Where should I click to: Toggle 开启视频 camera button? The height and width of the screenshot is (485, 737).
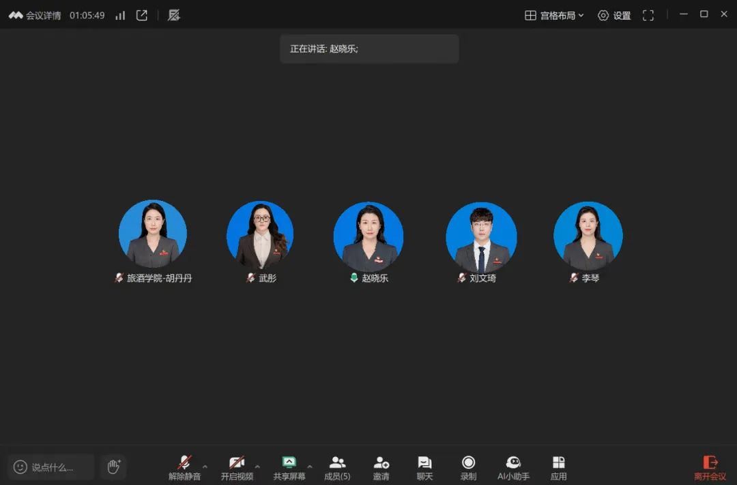click(x=236, y=467)
